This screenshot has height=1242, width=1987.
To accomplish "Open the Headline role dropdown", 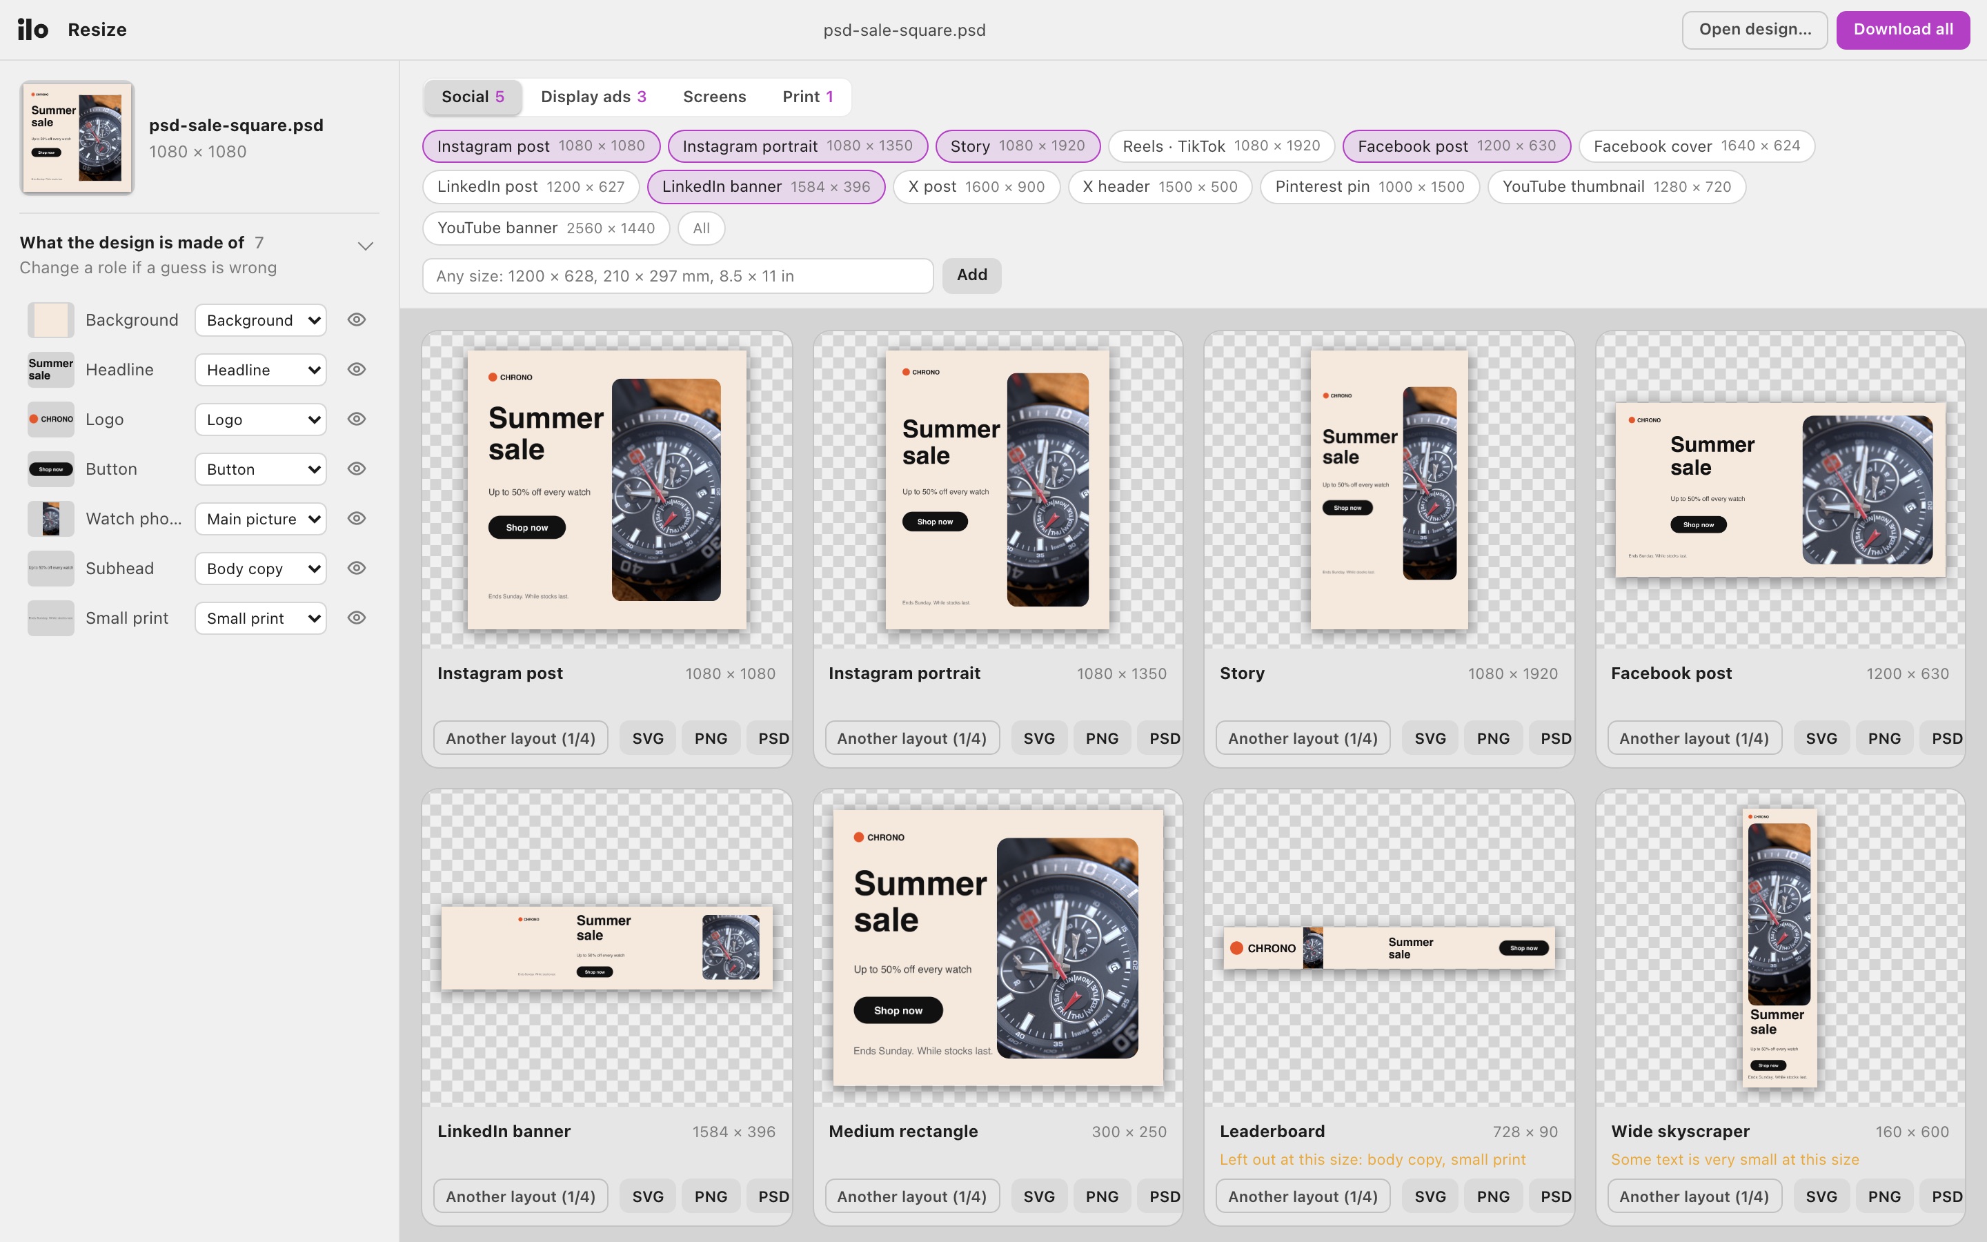I will point(260,370).
